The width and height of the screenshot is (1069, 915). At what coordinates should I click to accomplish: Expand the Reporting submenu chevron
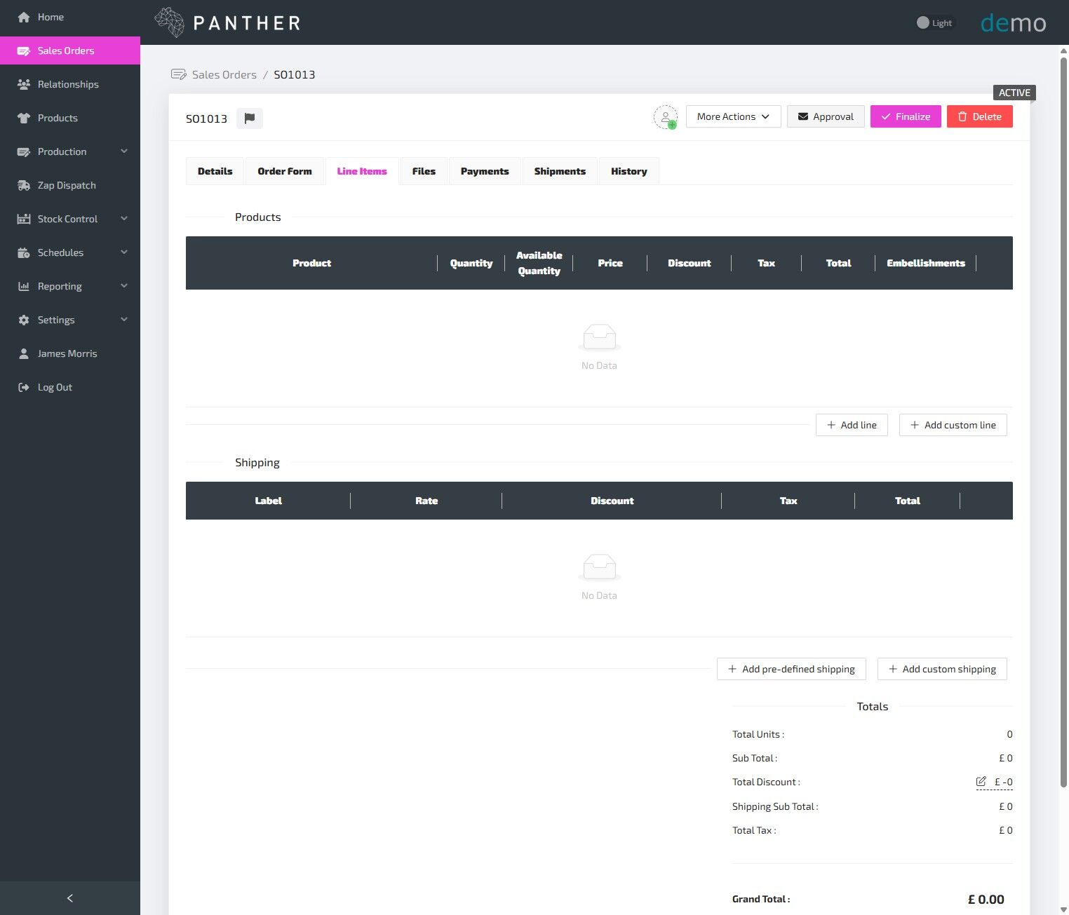tap(124, 286)
